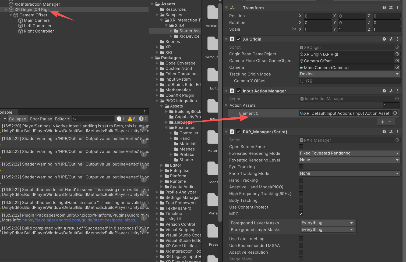The image size is (406, 262).
Task: Toggle the scale constrain link icon in Transform
Action: pos(294,29)
